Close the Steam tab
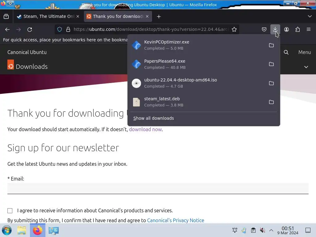The width and height of the screenshot is (316, 237). [78, 17]
